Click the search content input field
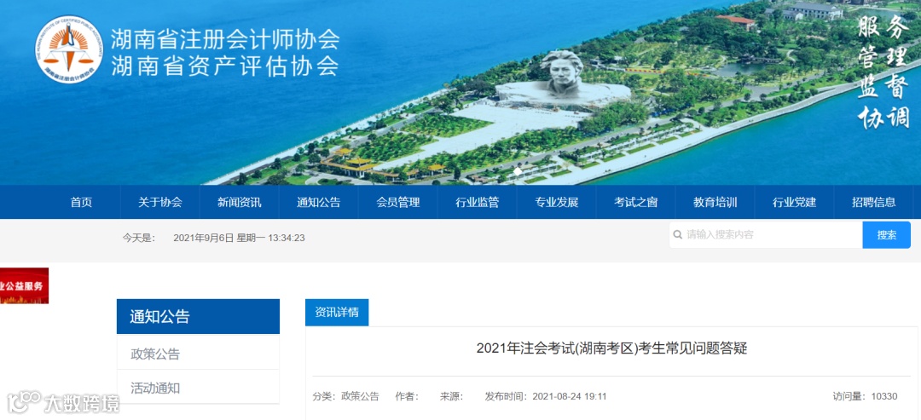The image size is (921, 420). (766, 234)
